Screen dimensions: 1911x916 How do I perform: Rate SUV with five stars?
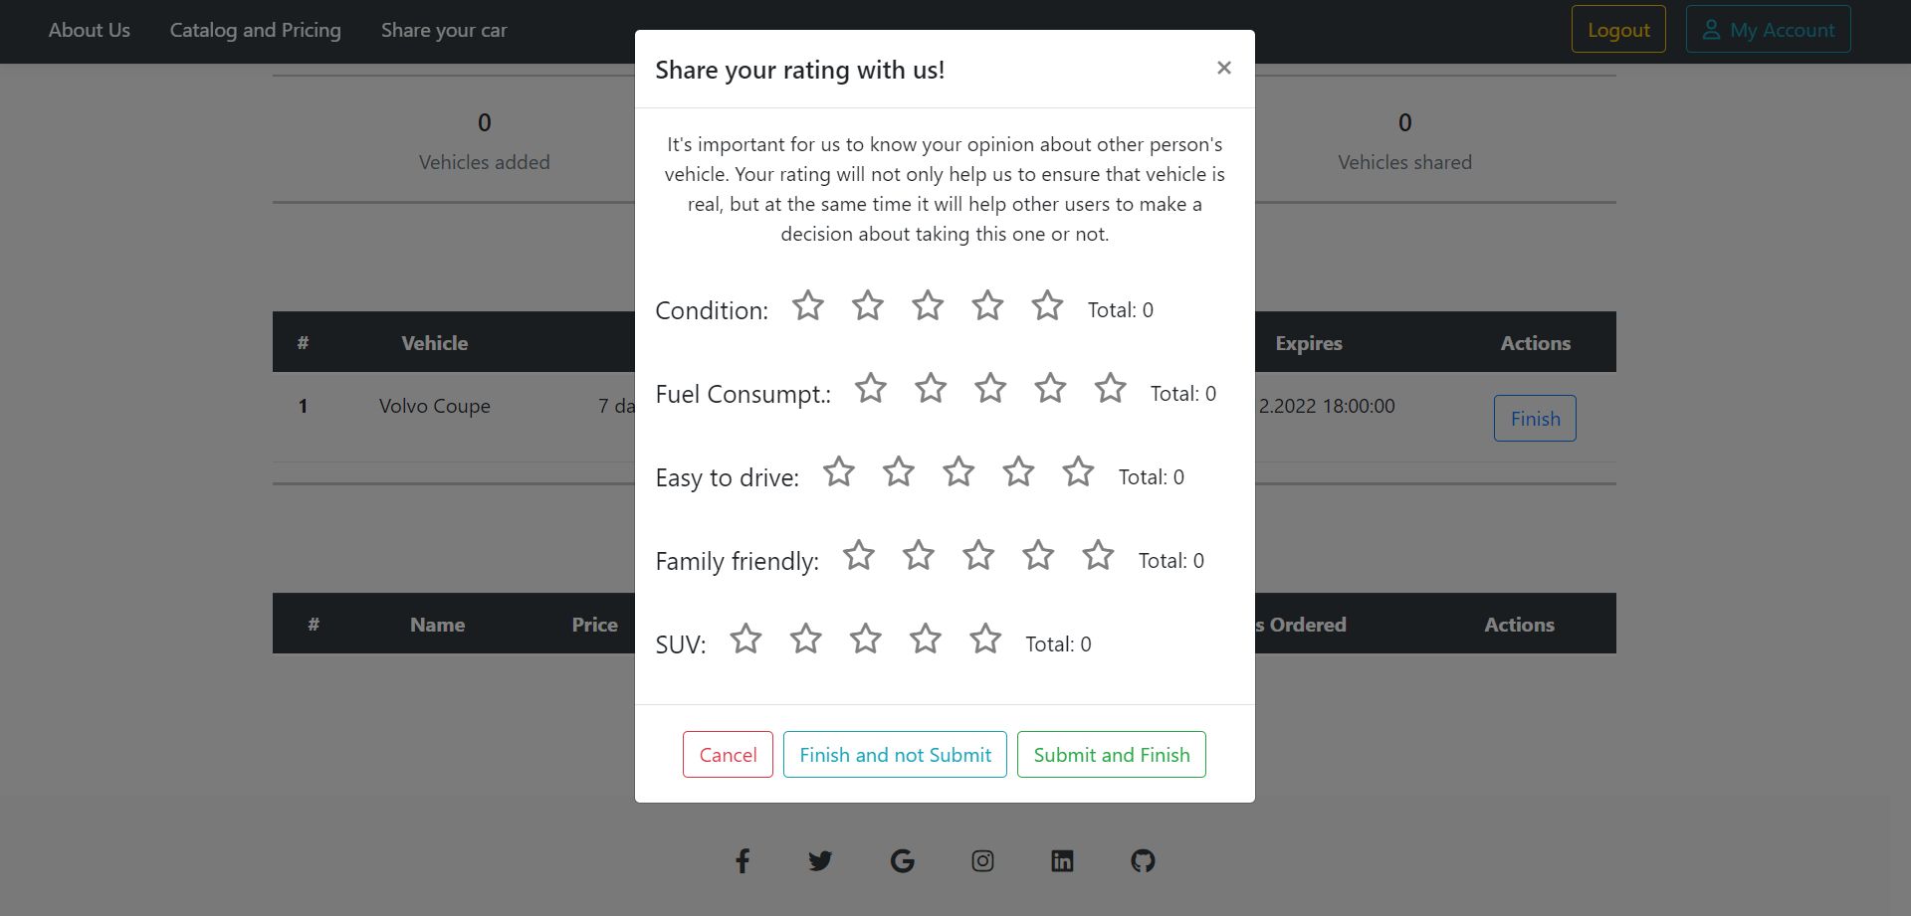pyautogui.click(x=985, y=640)
